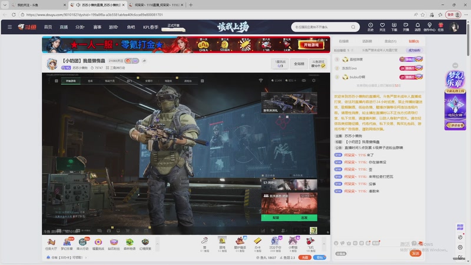Screen dimensions: 471x265
Task: Switch to the 贵宾(51) tab
Action: 390,41
